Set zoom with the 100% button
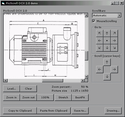Image resolution: width=125 pixels, height=117 pixels. pos(45,98)
